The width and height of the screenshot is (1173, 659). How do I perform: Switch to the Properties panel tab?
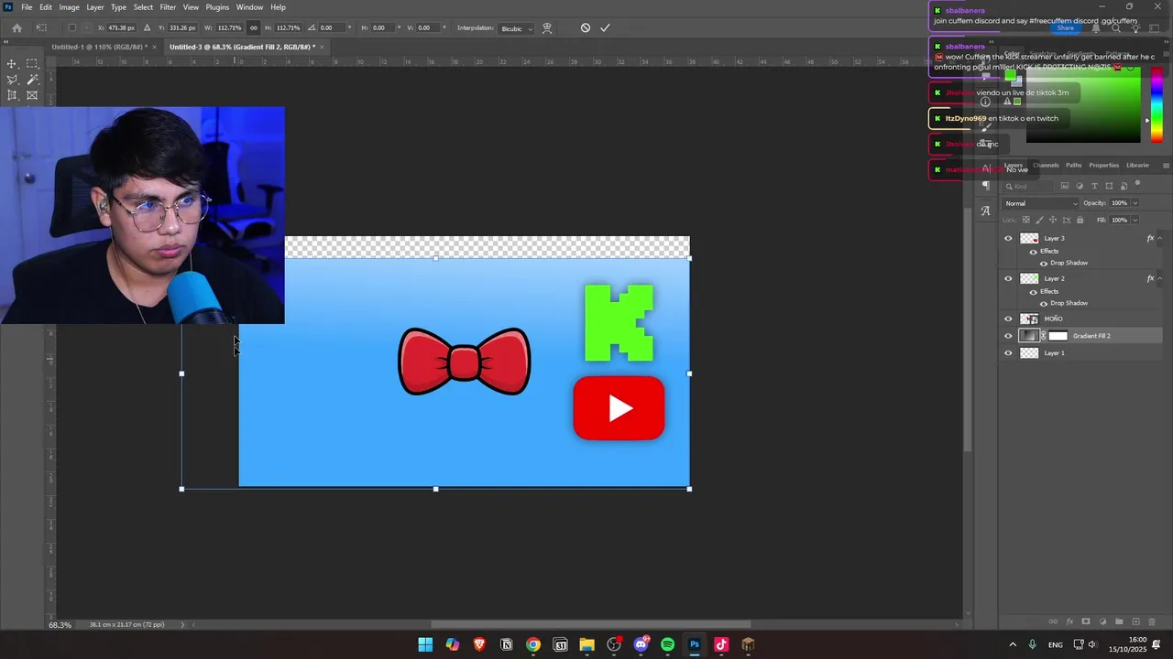(1103, 166)
